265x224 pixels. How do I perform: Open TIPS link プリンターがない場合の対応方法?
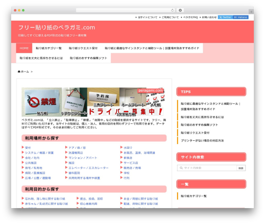(x=202, y=140)
